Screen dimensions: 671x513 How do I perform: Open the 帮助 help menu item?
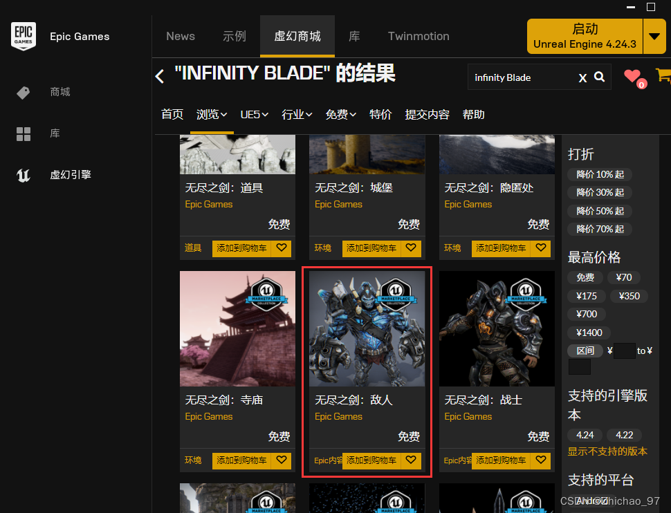point(473,115)
